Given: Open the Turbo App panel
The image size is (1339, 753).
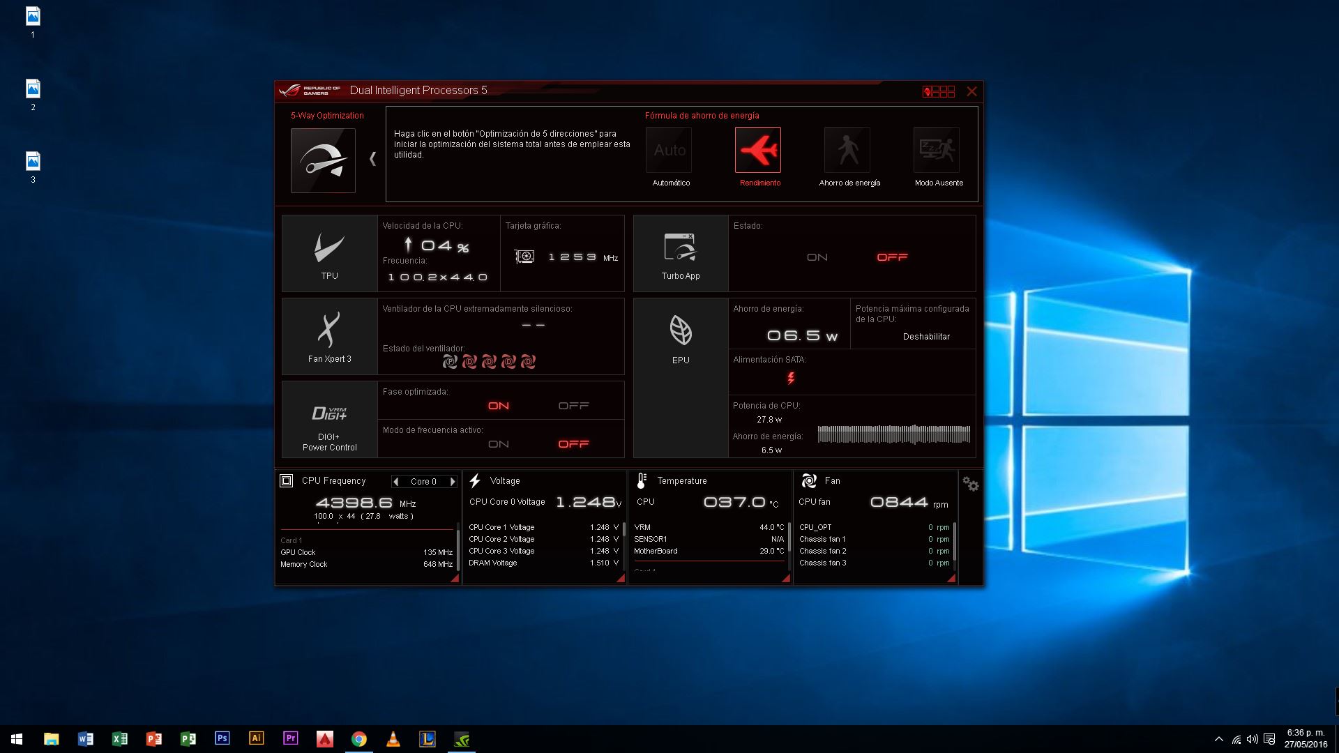Looking at the screenshot, I should (681, 254).
